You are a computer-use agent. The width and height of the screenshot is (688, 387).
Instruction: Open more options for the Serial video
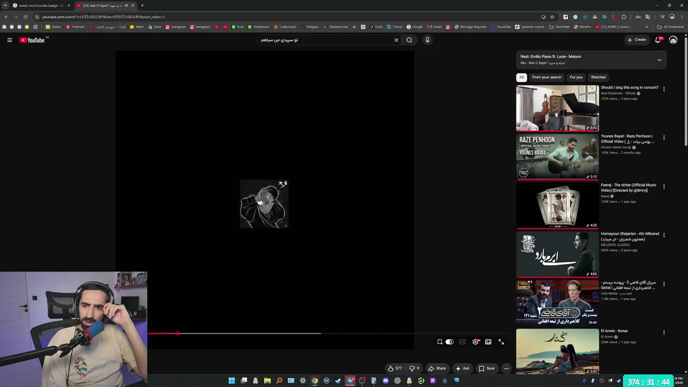pos(664,284)
